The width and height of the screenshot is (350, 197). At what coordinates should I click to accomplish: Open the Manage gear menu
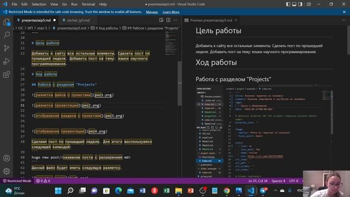[7, 171]
